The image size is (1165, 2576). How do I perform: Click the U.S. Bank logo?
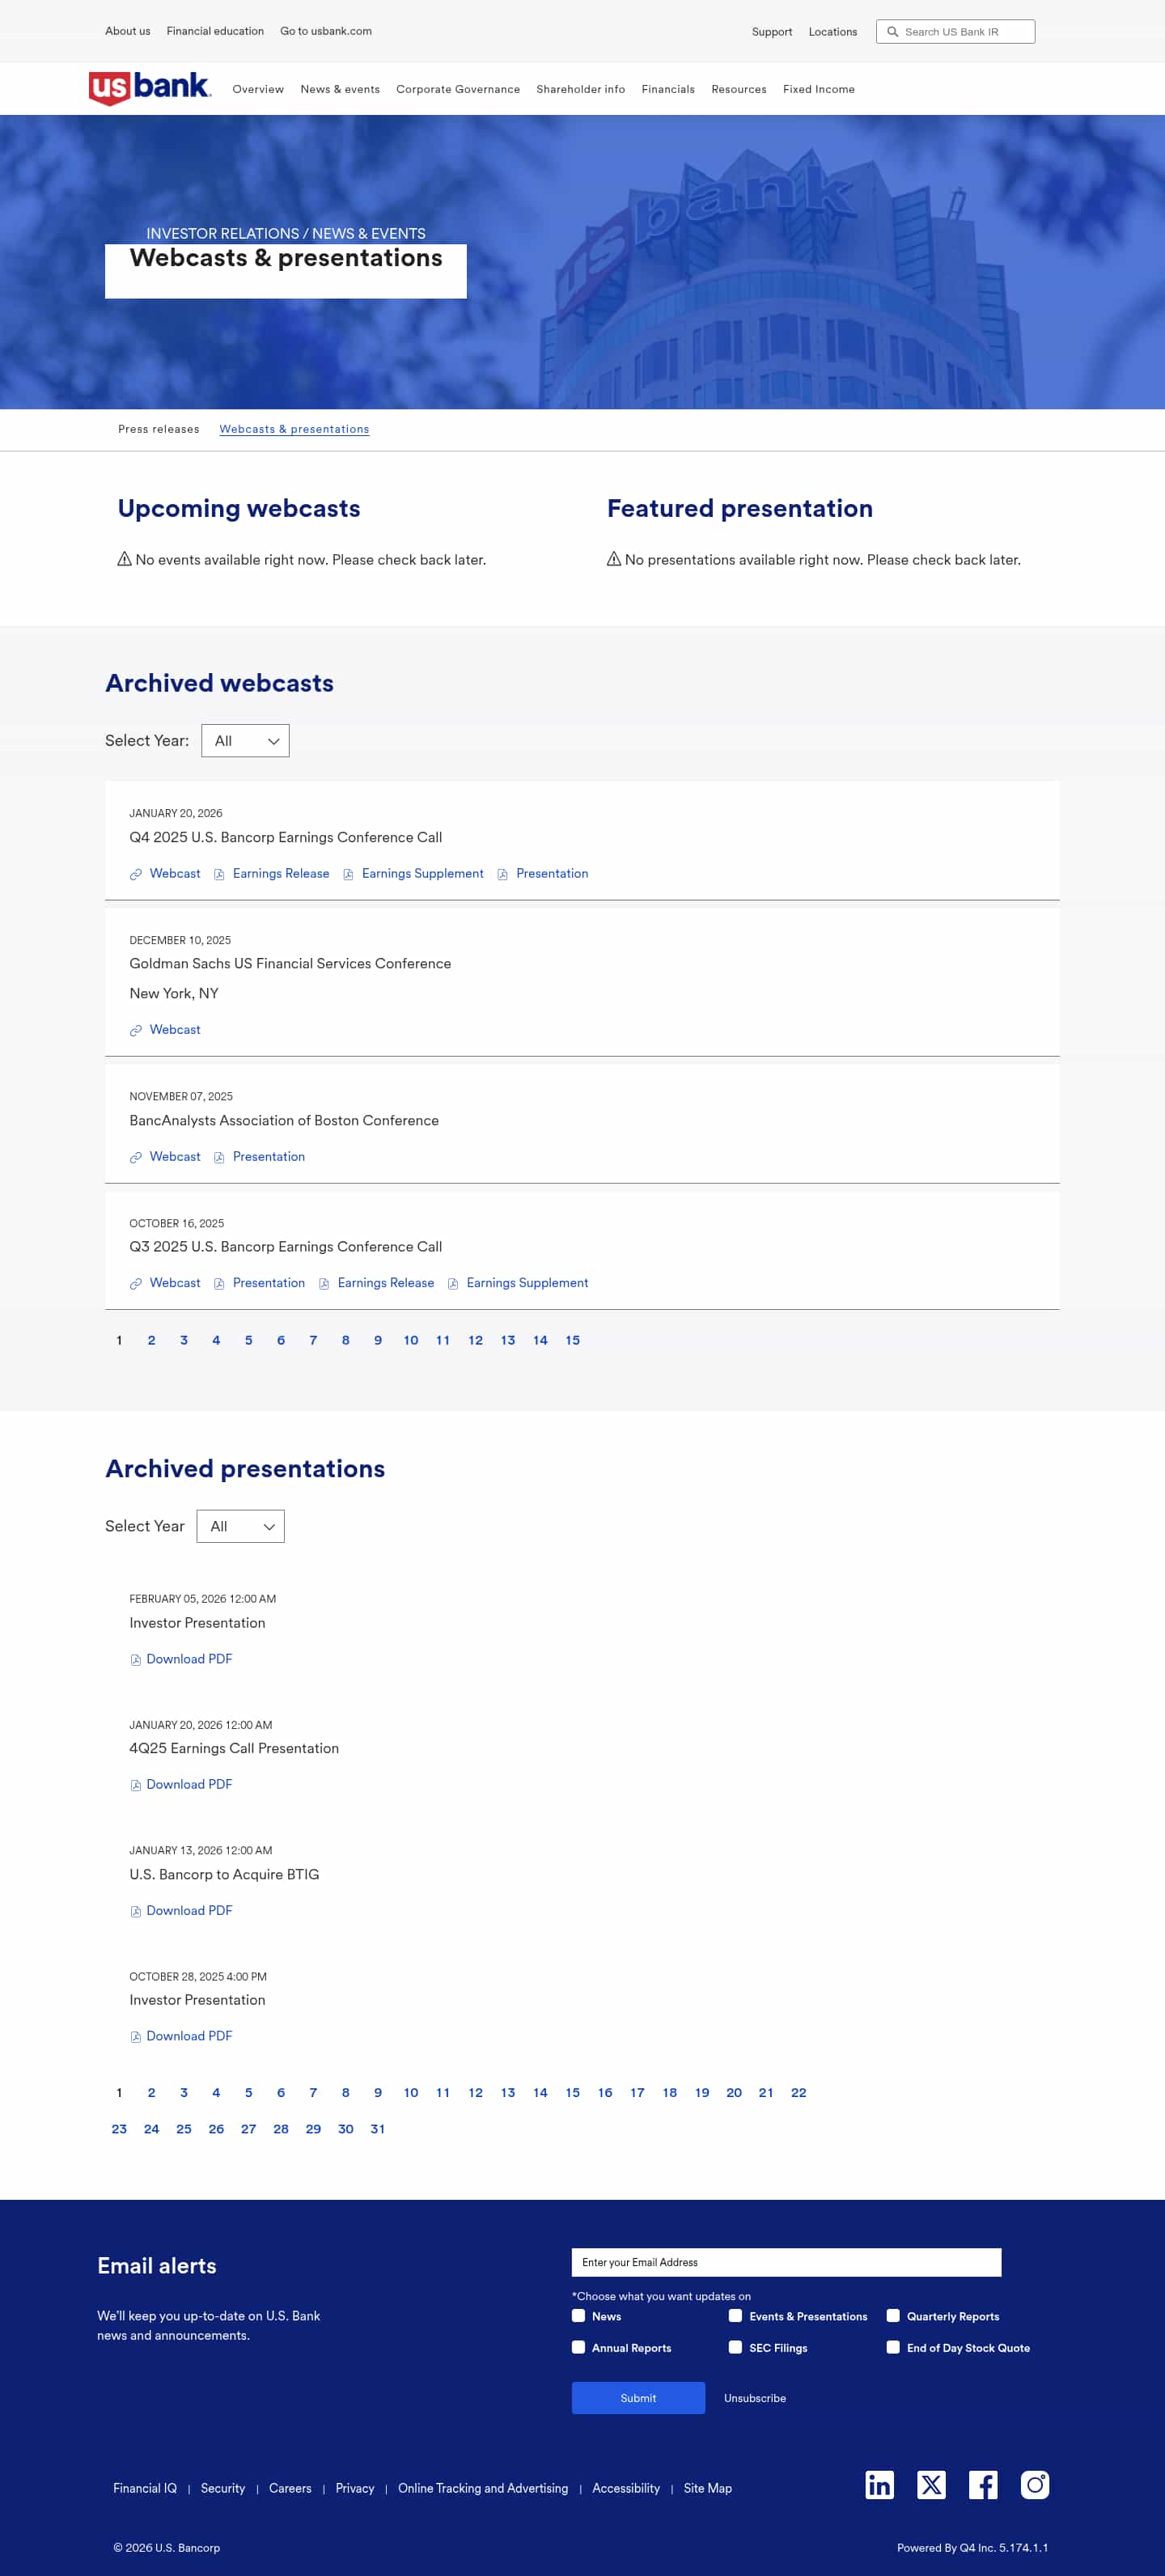pos(150,88)
